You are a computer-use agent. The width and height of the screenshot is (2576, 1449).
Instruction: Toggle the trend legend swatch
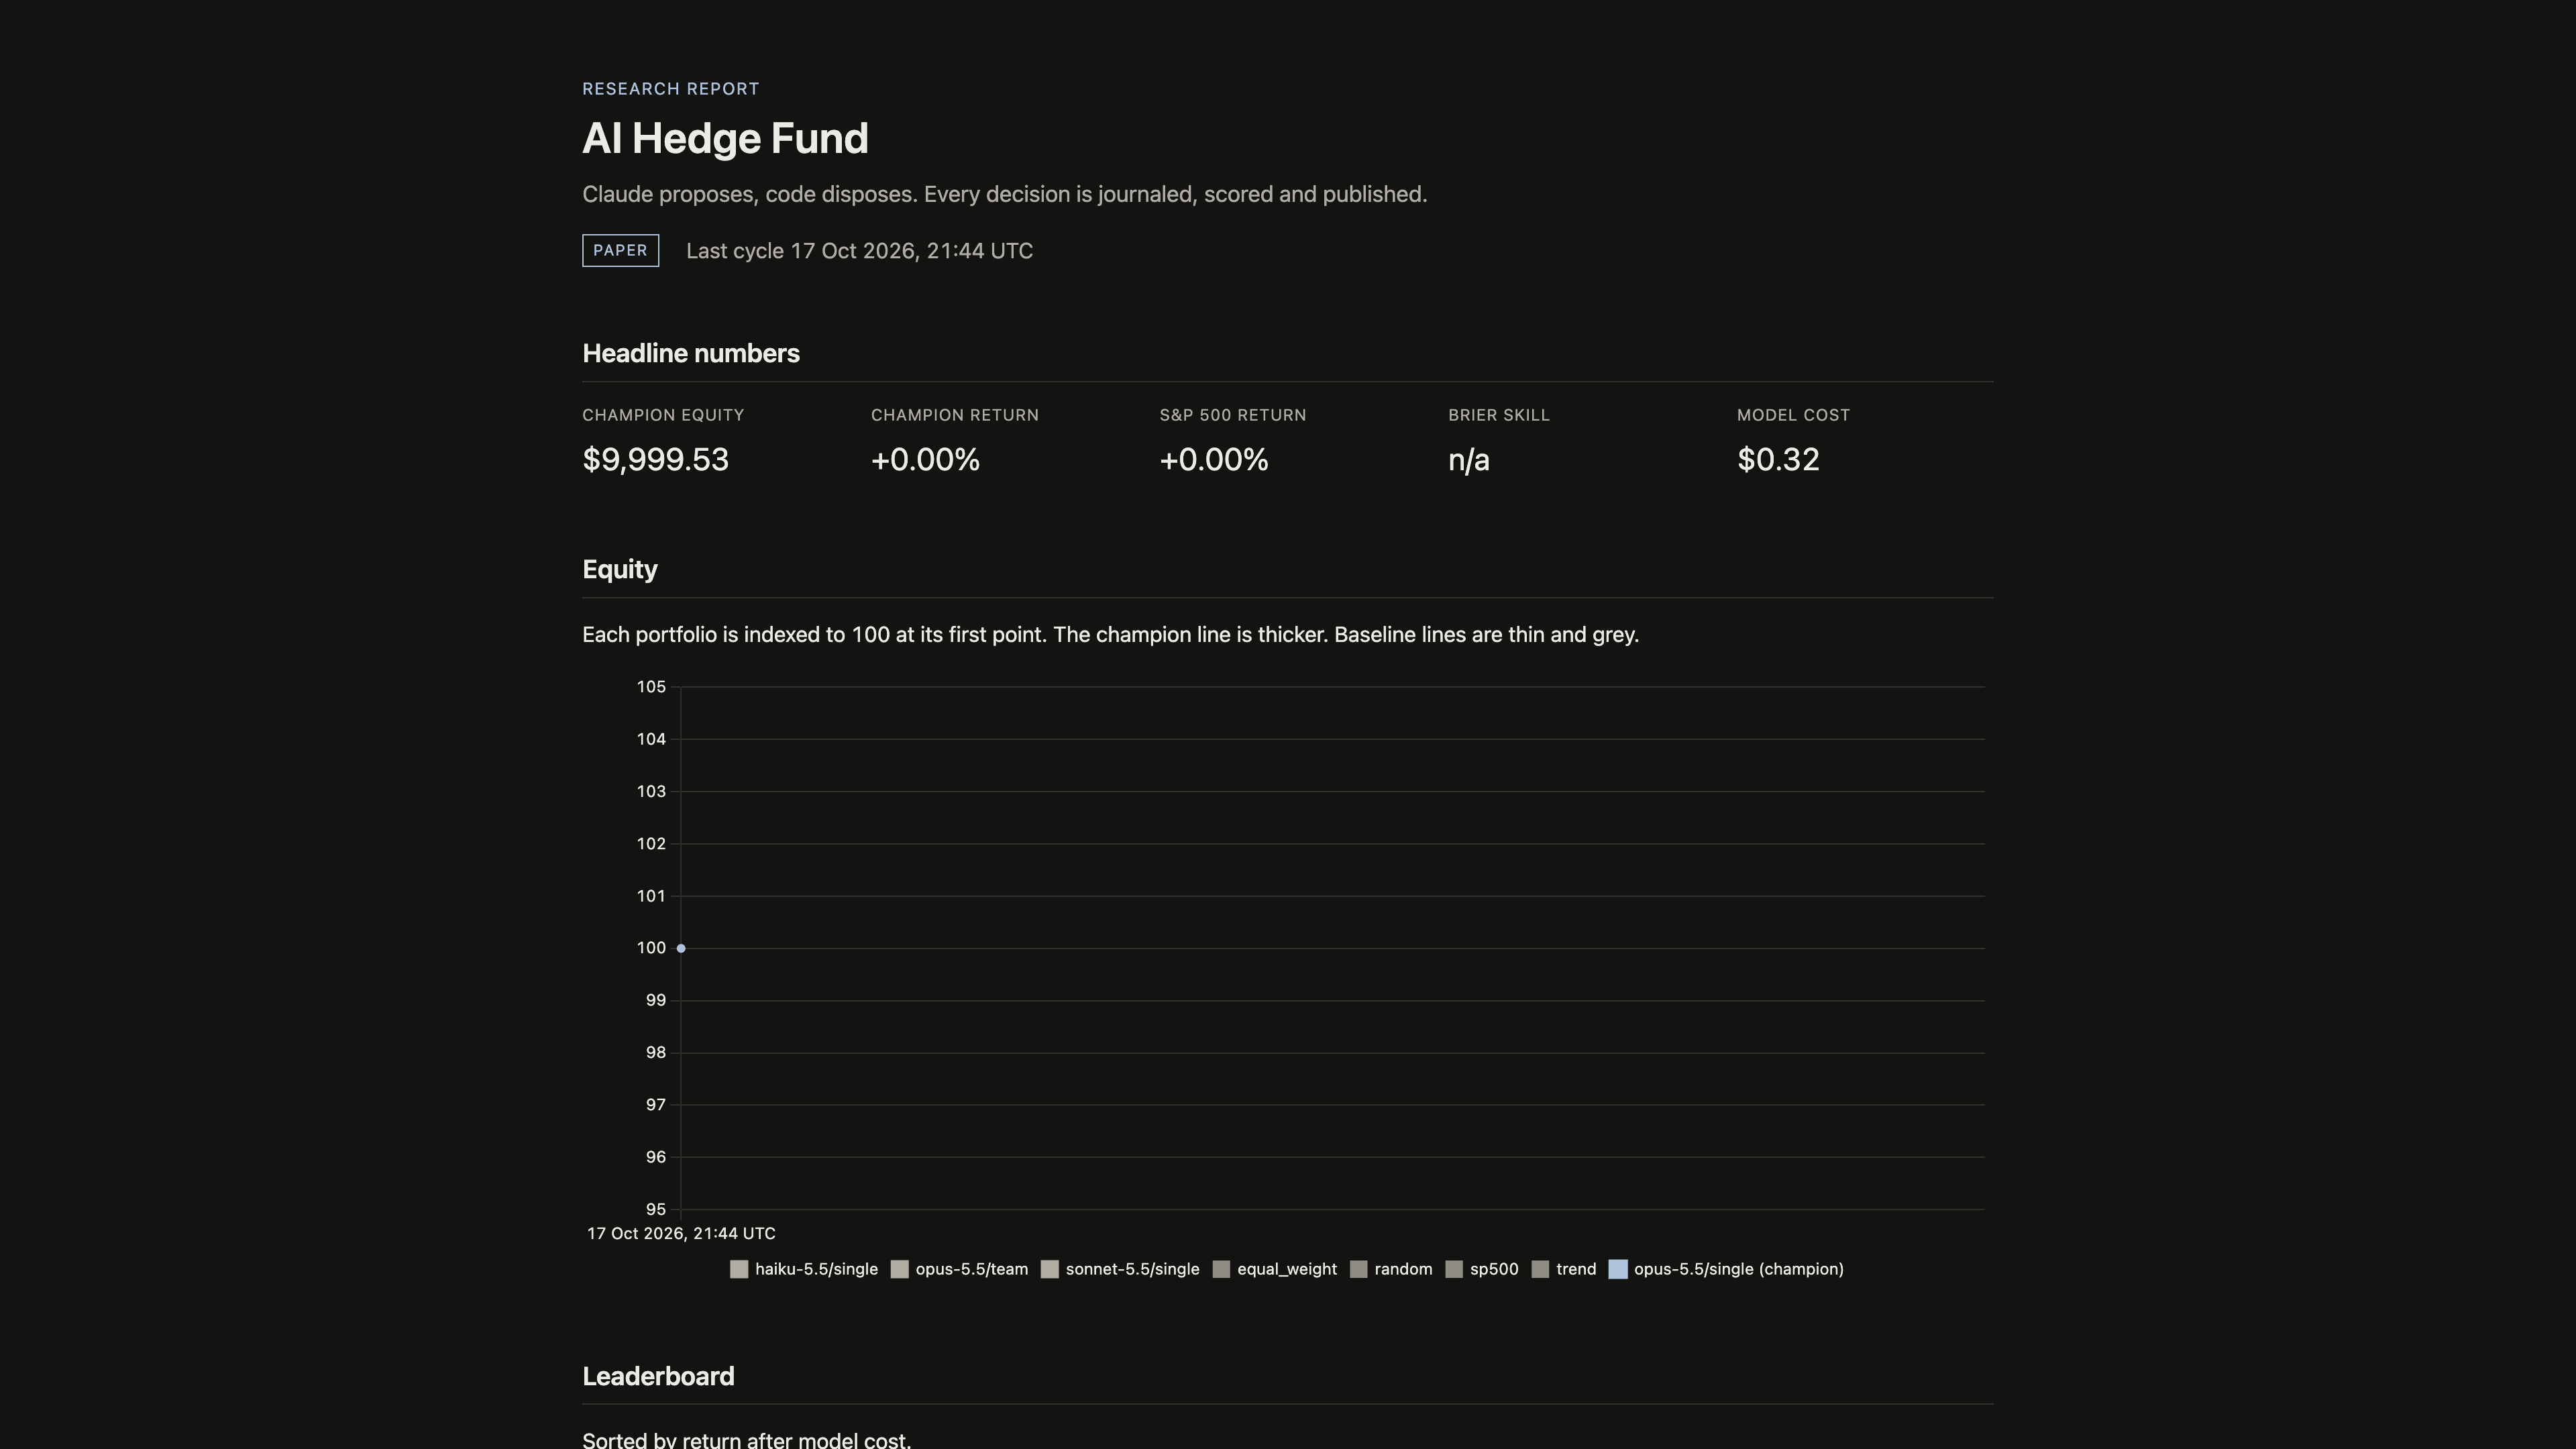tap(1541, 1269)
